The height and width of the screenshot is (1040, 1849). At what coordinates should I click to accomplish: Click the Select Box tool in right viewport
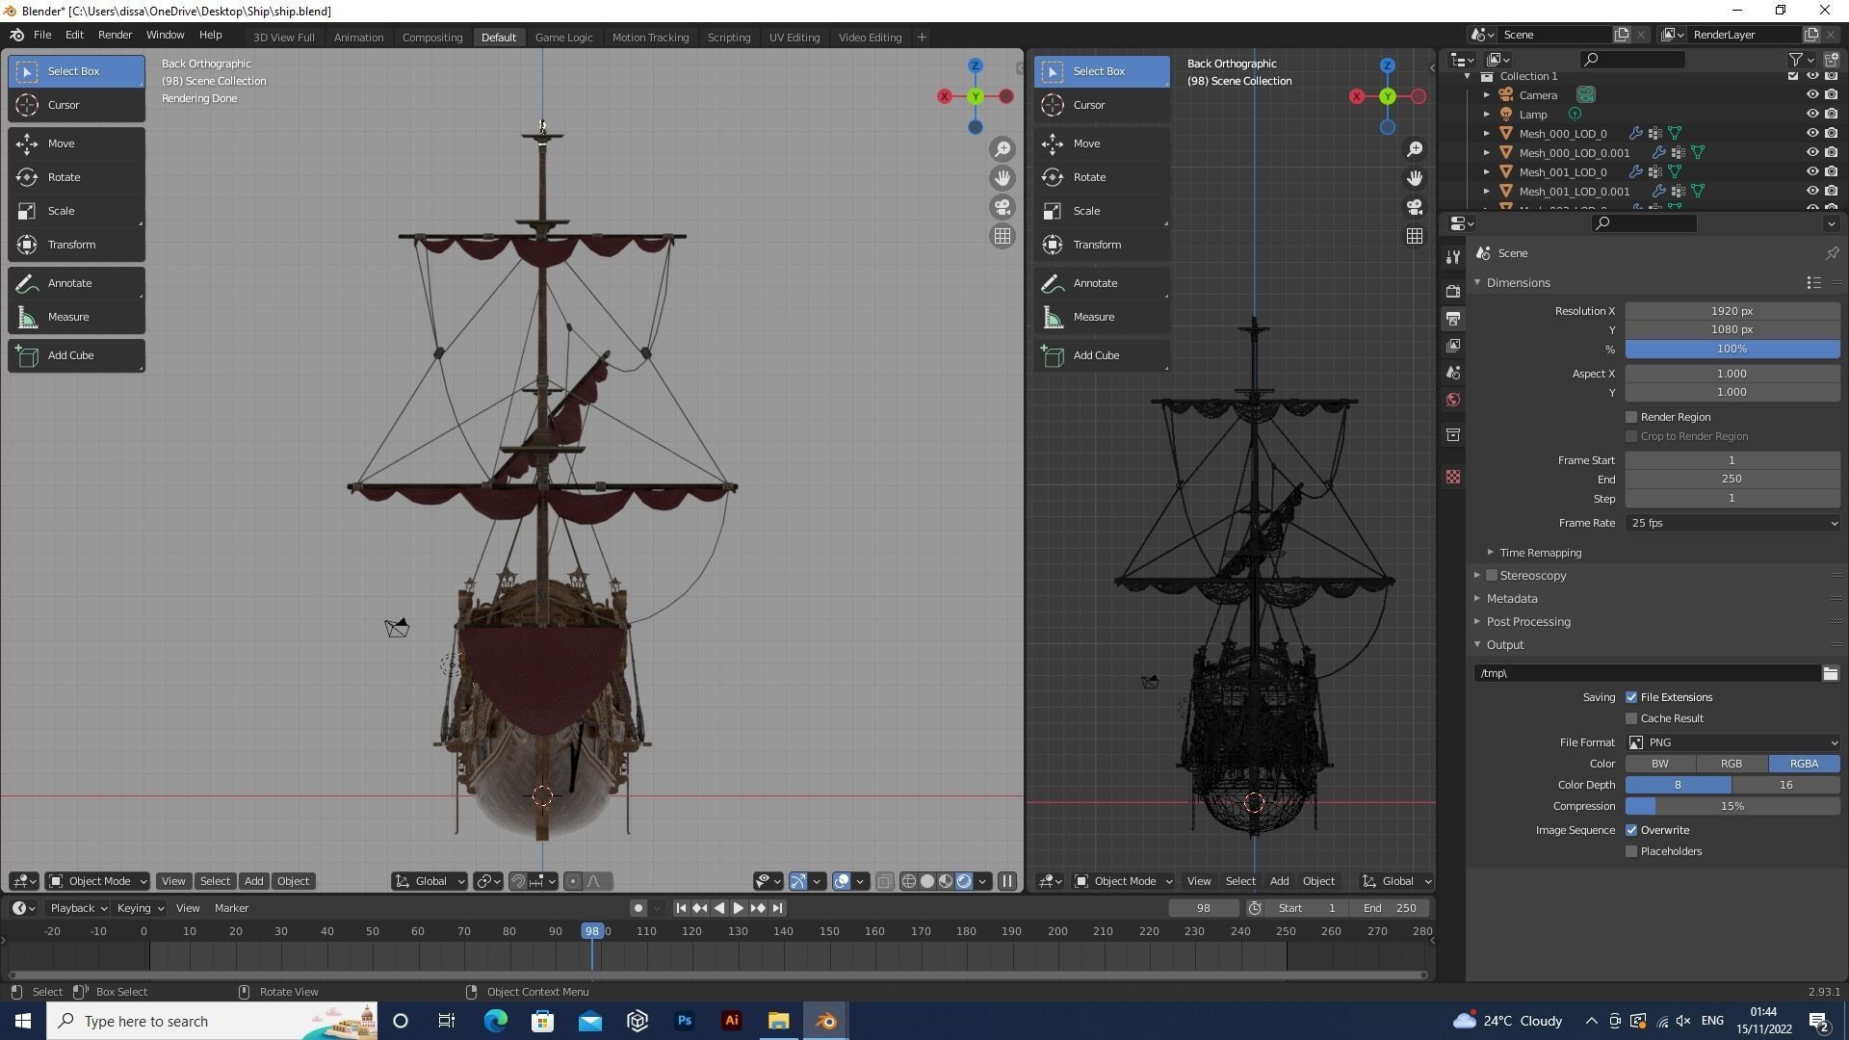pos(1102,71)
